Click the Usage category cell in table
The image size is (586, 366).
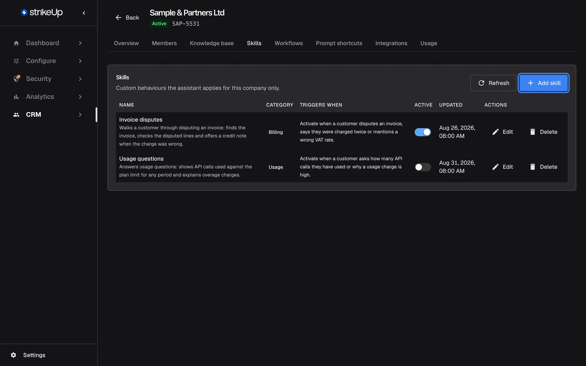pyautogui.click(x=276, y=167)
